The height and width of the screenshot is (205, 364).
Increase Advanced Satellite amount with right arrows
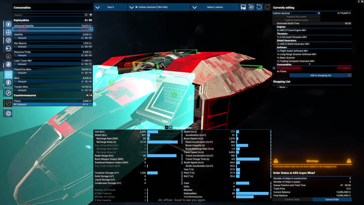90,29
